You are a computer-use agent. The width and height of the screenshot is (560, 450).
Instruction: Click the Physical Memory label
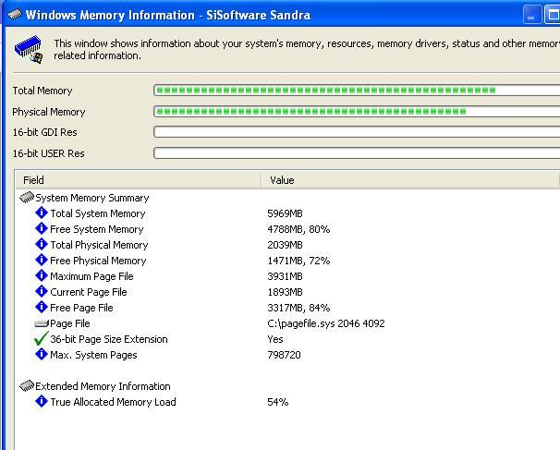coord(49,112)
